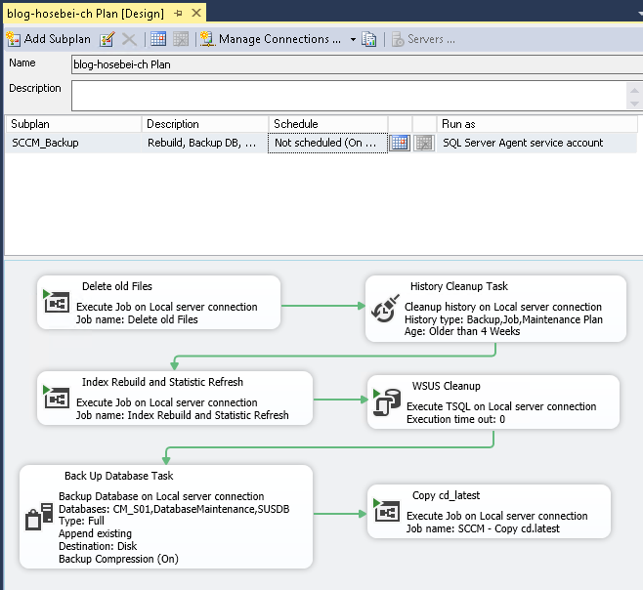The width and height of the screenshot is (643, 590).
Task: Close the blog-hosebei-ch Plan design tab
Action: (x=196, y=13)
